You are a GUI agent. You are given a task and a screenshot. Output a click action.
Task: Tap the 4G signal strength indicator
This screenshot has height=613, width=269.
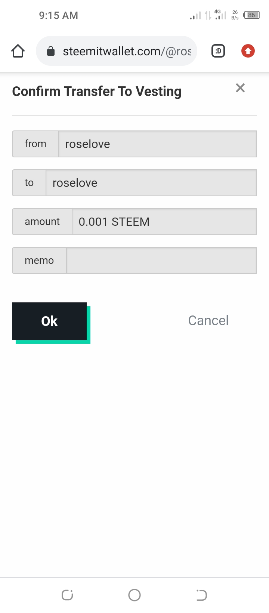pos(220,15)
